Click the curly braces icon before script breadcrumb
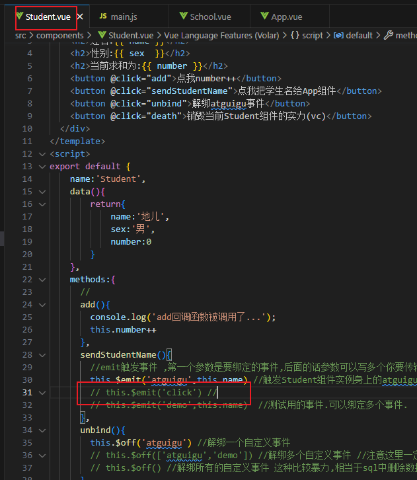Screen dimensions: 417x480 click(295, 35)
